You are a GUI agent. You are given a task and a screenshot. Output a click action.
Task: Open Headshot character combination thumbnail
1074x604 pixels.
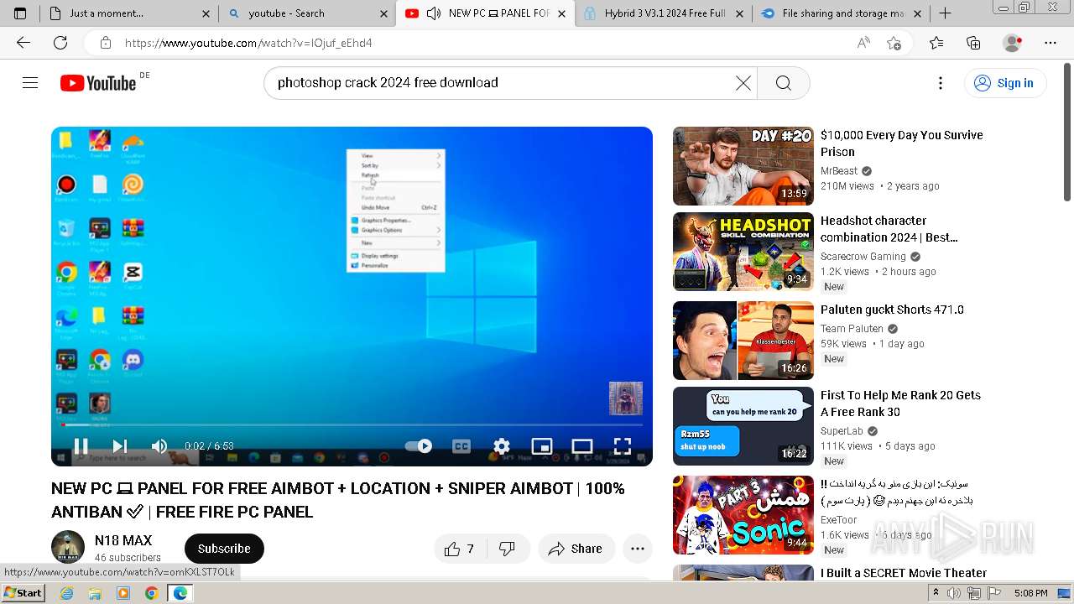[743, 252]
